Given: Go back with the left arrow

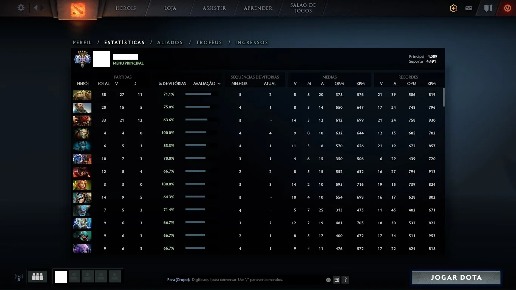Looking at the screenshot, I should tap(36, 8).
